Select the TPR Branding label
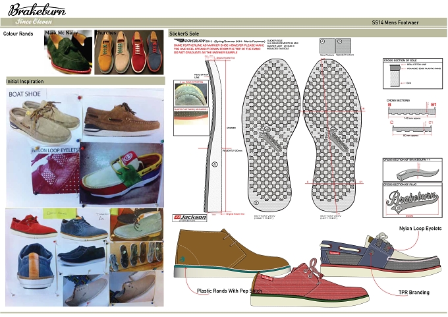448x317 pixels. click(414, 293)
